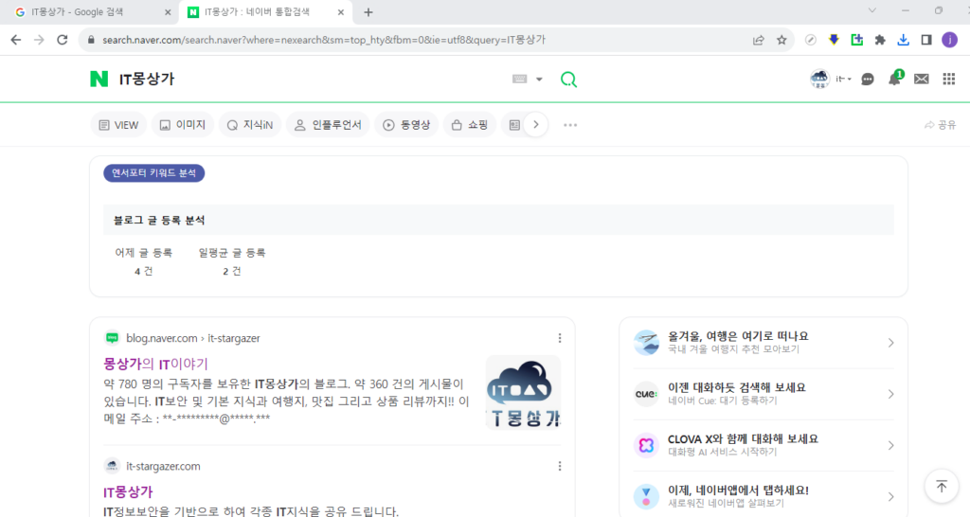Open the extensions puzzle icon

[880, 40]
